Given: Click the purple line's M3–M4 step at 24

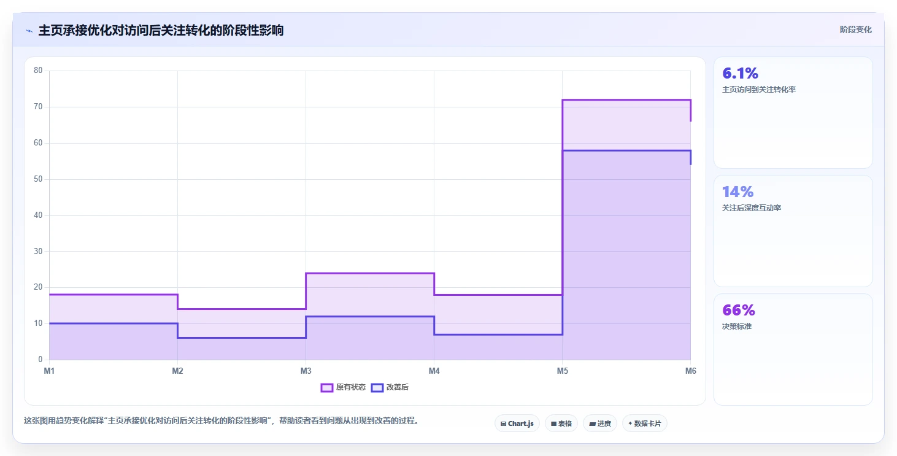Looking at the screenshot, I should click(x=370, y=273).
